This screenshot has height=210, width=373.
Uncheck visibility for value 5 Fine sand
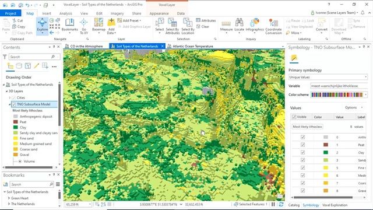pyautogui.click(x=302, y=167)
